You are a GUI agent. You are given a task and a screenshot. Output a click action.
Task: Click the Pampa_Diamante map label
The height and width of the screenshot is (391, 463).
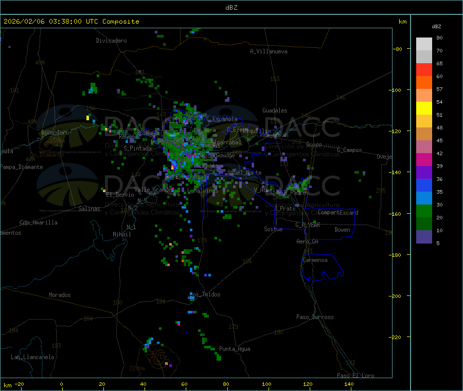pyautogui.click(x=21, y=167)
